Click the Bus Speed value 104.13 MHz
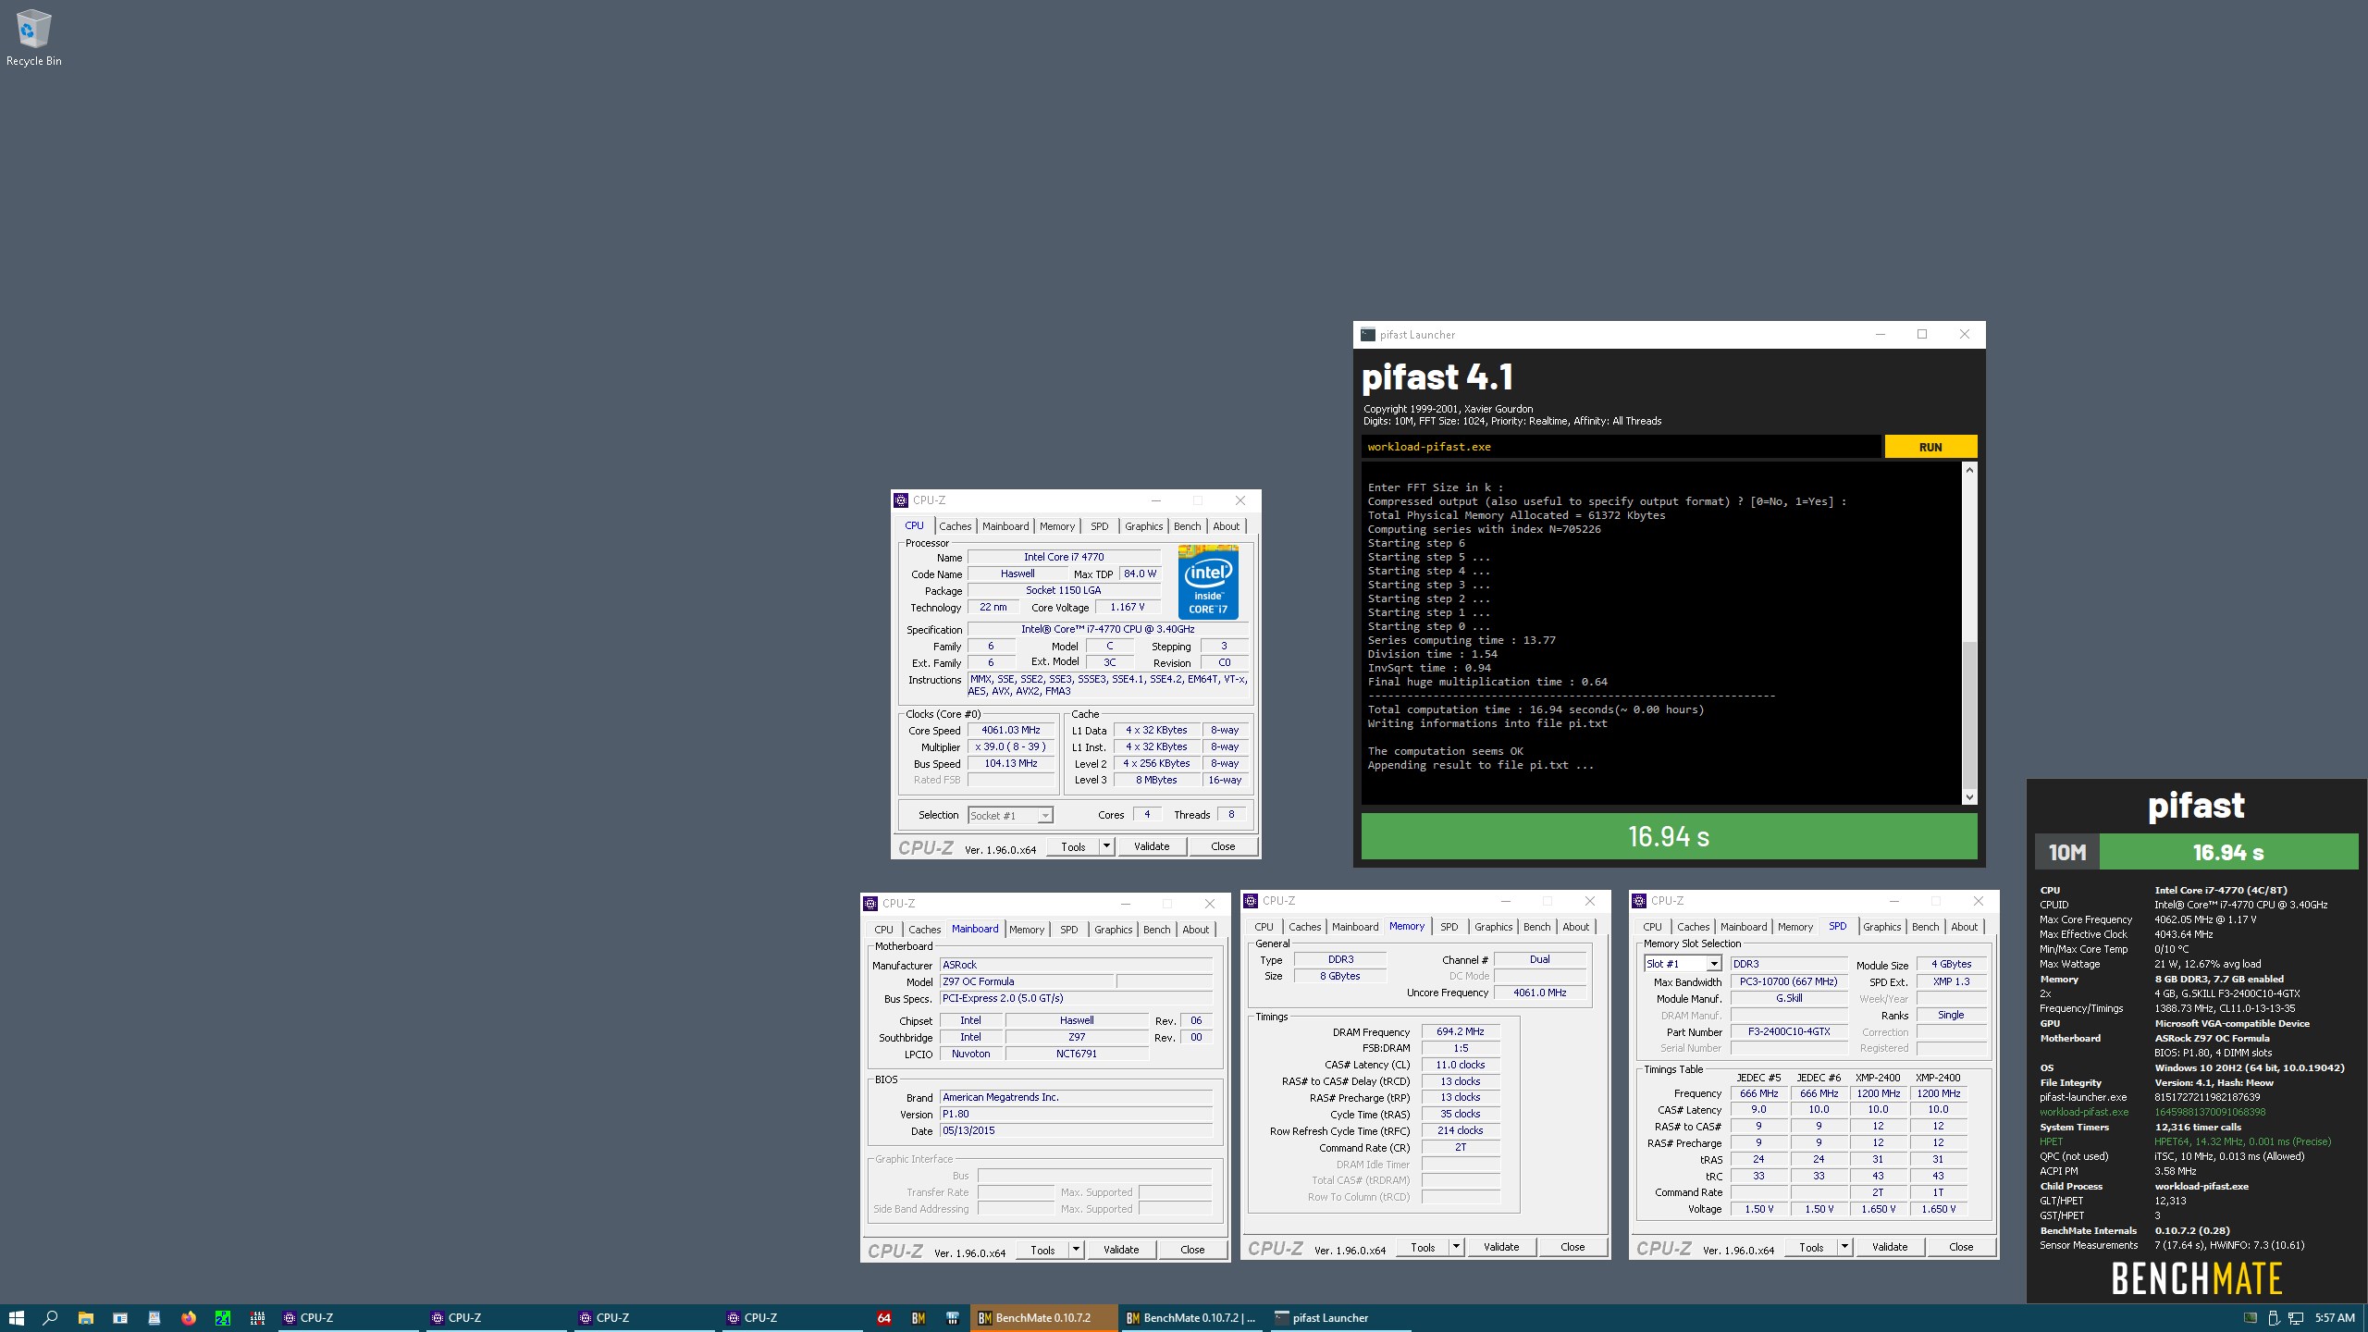 [1011, 763]
